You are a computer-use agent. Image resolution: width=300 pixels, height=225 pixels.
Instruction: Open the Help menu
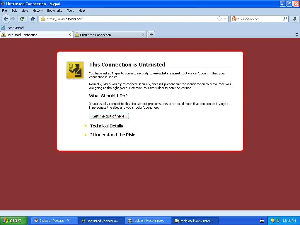(x=81, y=11)
